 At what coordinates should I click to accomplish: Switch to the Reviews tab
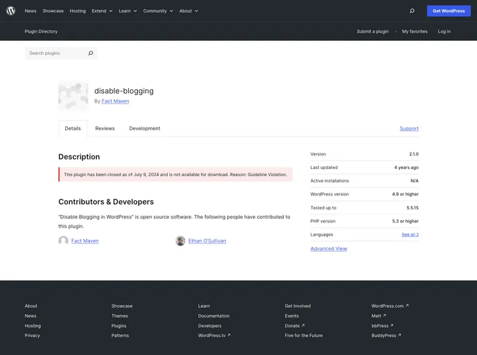[x=105, y=128]
